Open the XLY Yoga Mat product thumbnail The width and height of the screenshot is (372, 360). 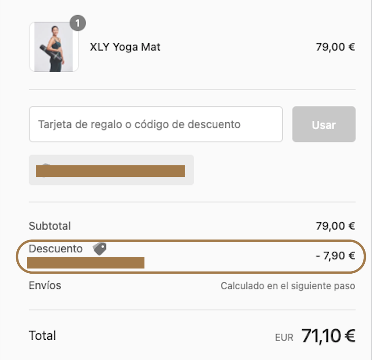[x=54, y=47]
